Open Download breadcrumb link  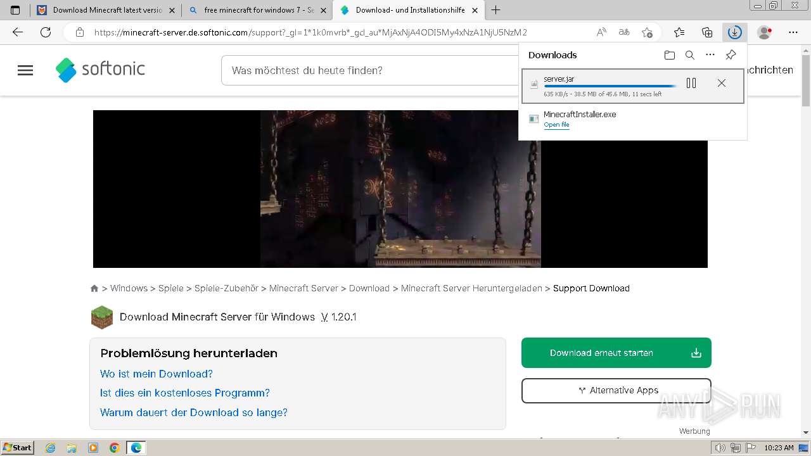(x=369, y=288)
